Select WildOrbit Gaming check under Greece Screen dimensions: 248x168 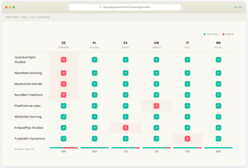click(156, 117)
